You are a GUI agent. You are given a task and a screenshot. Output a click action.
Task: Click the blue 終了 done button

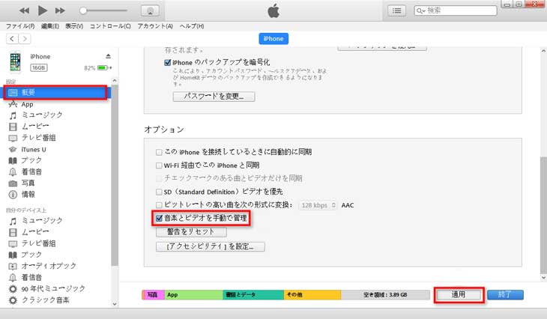click(505, 294)
